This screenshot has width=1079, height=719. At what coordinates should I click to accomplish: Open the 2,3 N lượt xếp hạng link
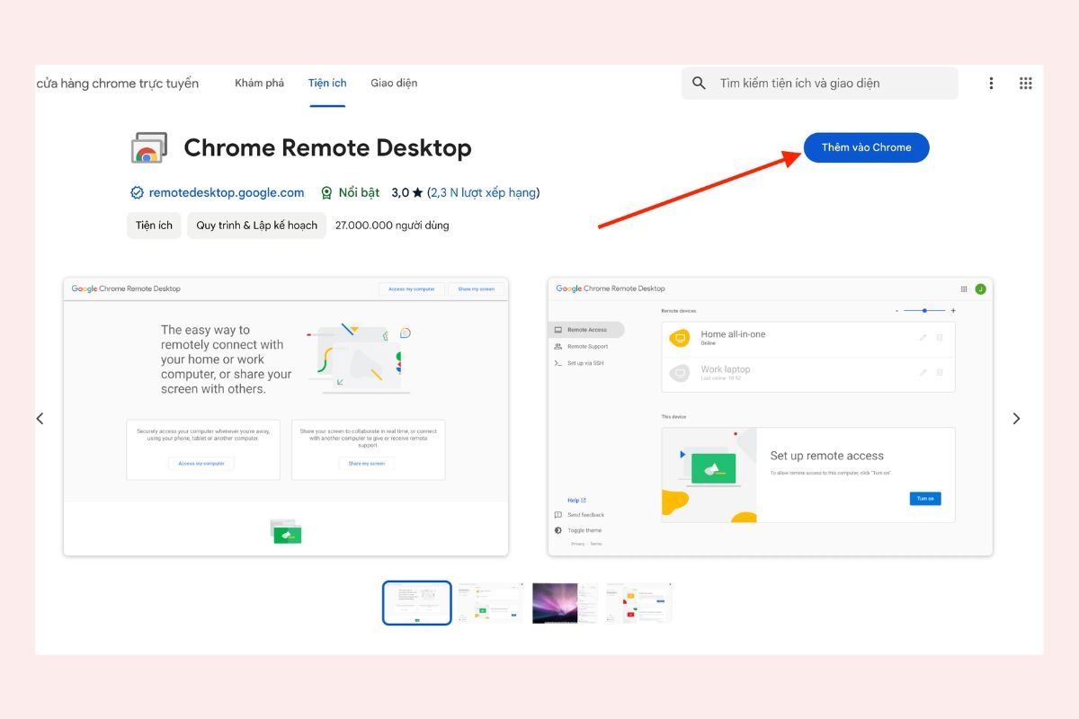coord(483,192)
